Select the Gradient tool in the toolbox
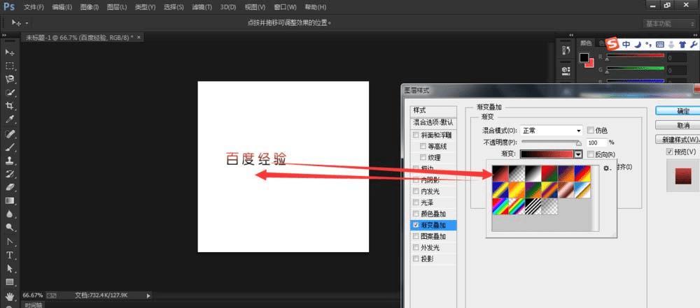This screenshot has height=308, width=700. [x=10, y=200]
